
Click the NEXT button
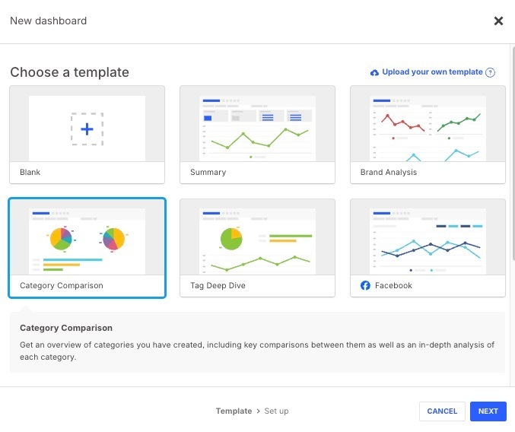[x=488, y=411]
